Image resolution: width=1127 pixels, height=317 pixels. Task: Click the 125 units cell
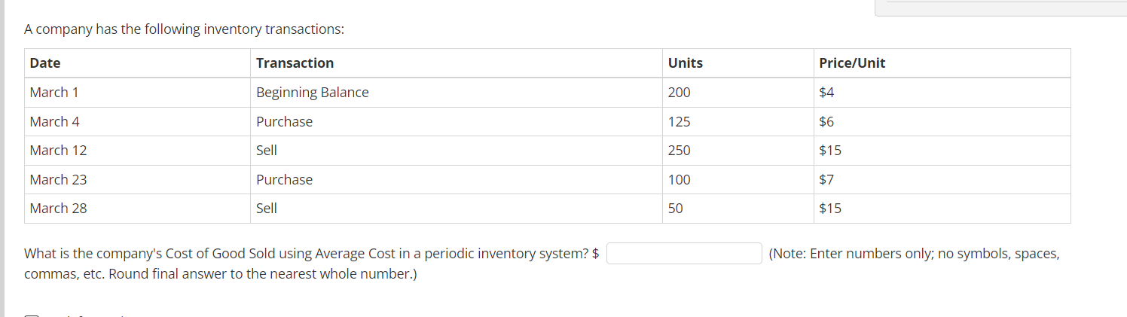pyautogui.click(x=738, y=122)
